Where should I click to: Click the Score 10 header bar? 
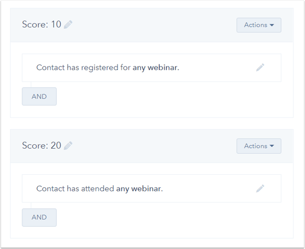coord(152,25)
